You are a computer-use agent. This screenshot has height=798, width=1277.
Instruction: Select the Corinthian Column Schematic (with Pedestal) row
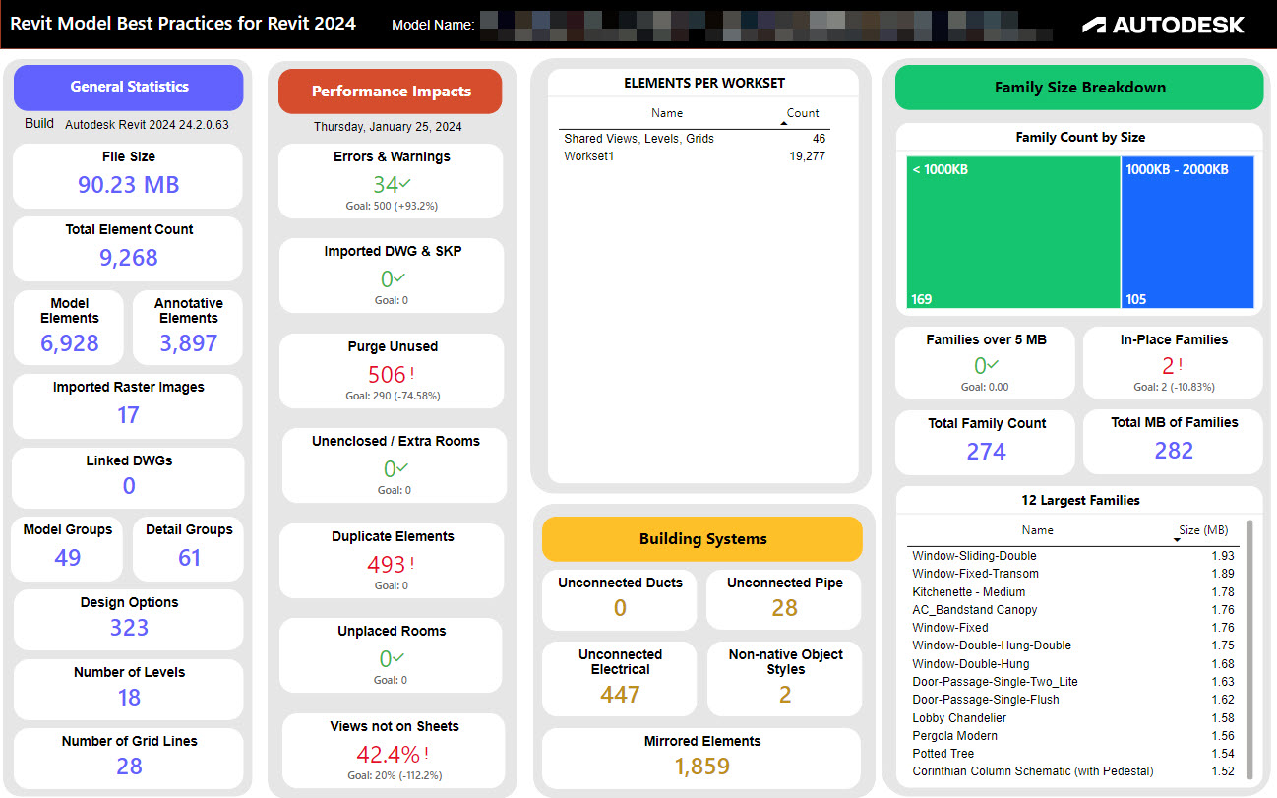(1072, 771)
